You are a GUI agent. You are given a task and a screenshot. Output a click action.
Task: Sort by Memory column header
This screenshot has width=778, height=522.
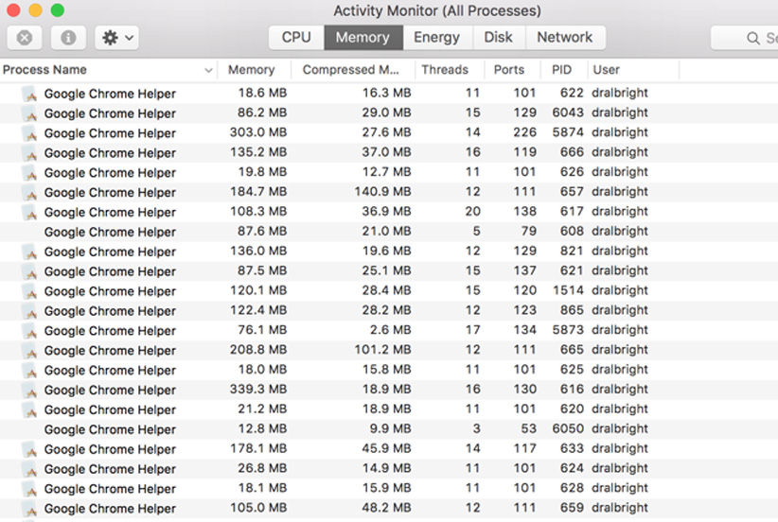pyautogui.click(x=251, y=70)
